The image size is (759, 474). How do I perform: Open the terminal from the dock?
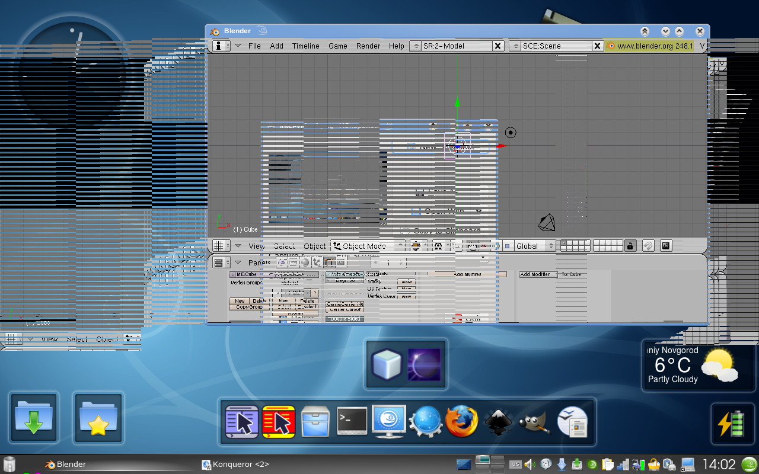352,422
